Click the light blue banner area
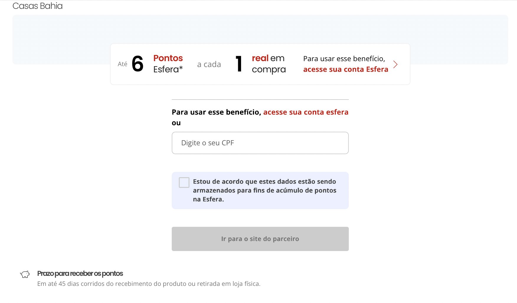517x303 pixels. (260, 29)
